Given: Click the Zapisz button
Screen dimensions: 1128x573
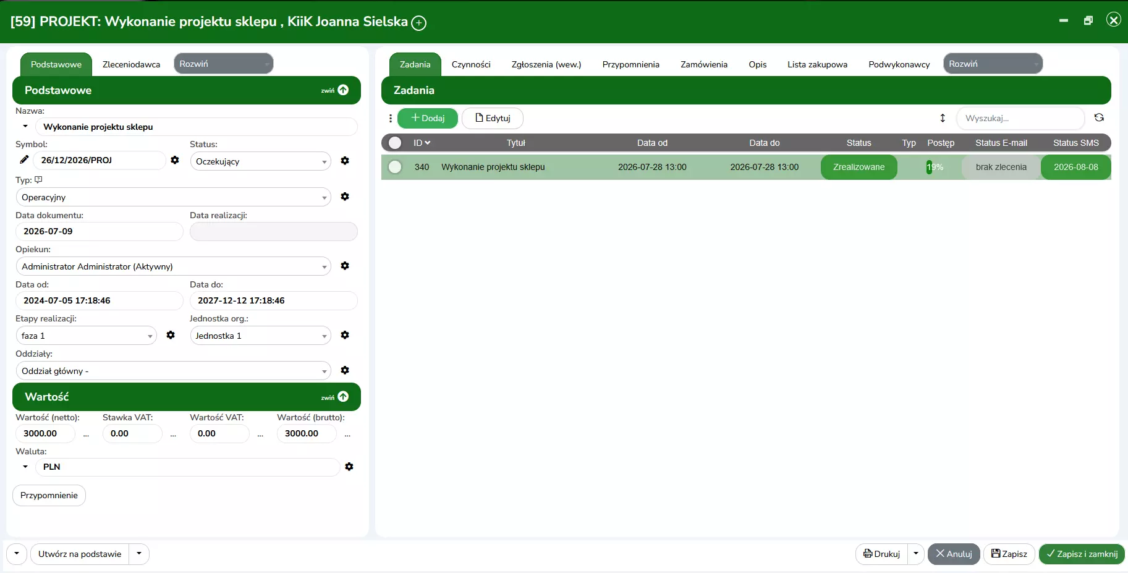Looking at the screenshot, I should 1009,554.
